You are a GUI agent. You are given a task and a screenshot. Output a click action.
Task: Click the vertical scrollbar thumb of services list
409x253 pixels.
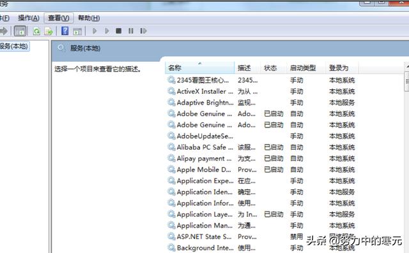click(406, 82)
